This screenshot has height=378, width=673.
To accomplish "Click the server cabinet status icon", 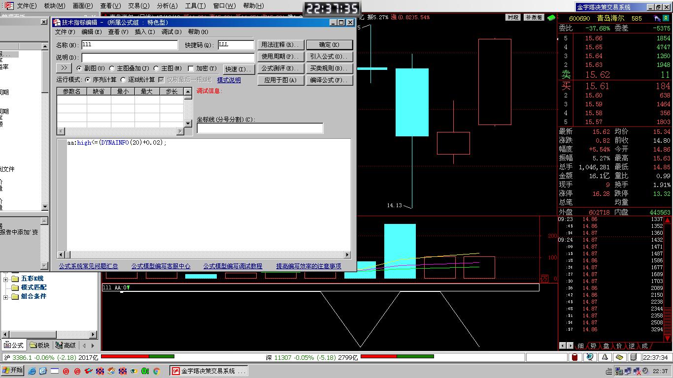I will [634, 357].
